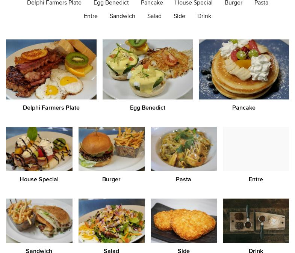Click the coffee Drink image

coord(256,221)
